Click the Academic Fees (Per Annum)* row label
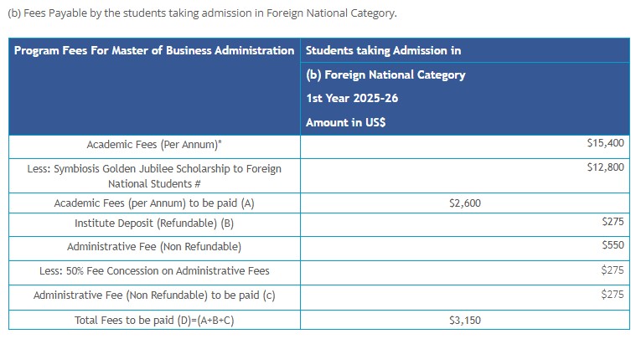The image size is (636, 339). 154,145
